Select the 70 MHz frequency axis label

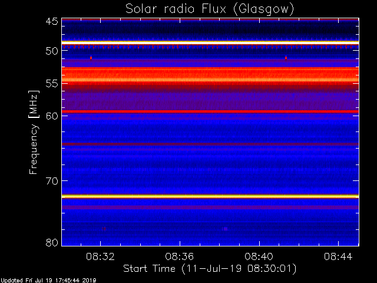click(x=52, y=181)
